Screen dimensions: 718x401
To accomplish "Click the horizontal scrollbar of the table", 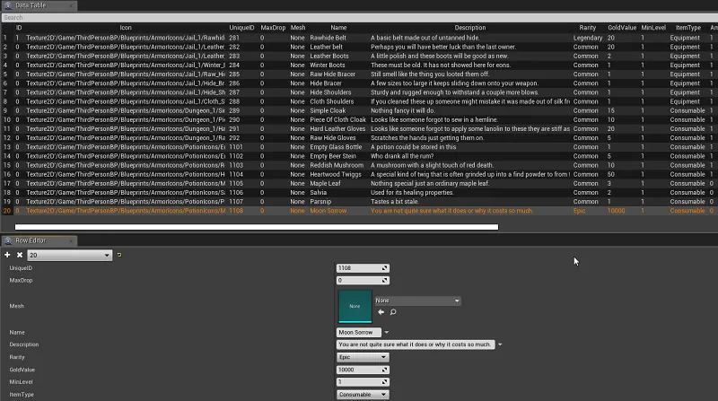I will (257, 227).
